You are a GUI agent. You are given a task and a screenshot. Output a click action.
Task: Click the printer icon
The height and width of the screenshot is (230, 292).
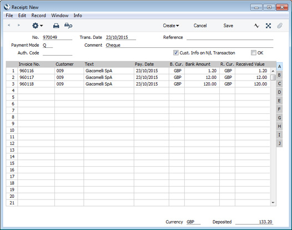56,26
